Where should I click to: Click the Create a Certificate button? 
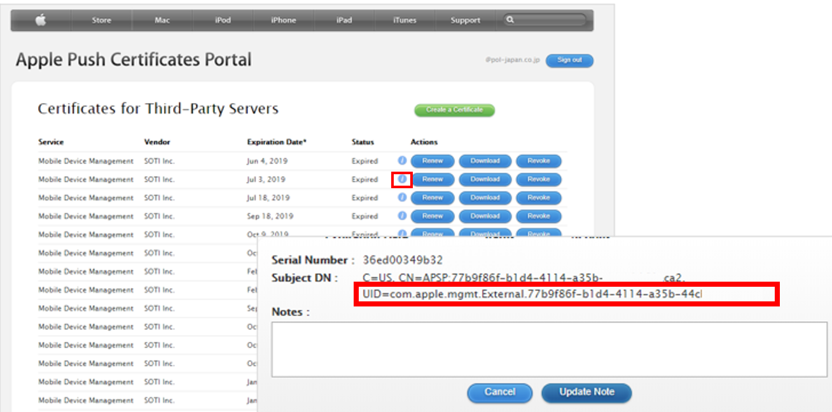(x=454, y=110)
